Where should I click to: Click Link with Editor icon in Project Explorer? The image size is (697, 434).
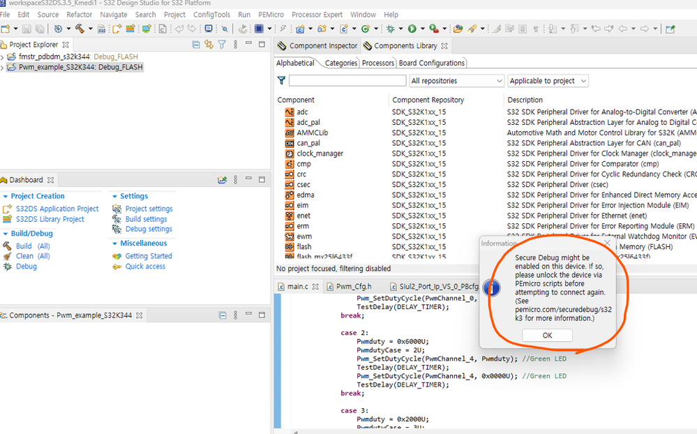(x=209, y=45)
